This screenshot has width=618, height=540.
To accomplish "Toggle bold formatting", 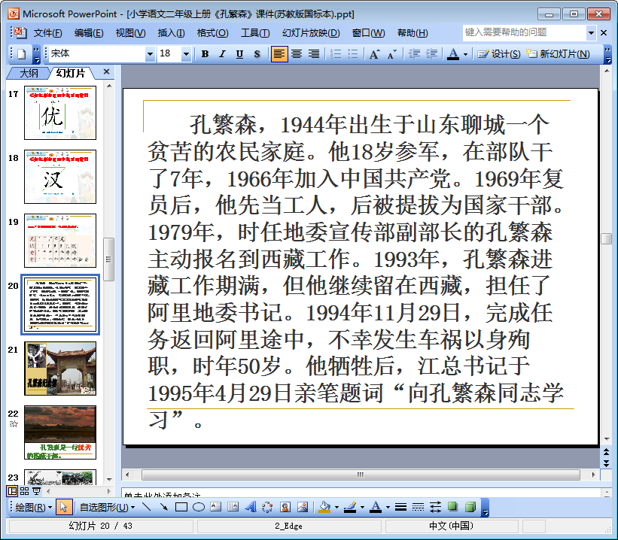I will click(205, 54).
